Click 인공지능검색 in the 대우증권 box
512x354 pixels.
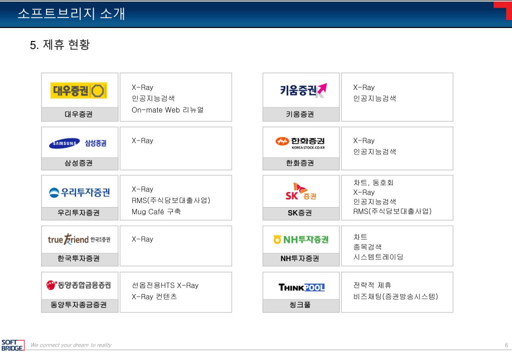click(153, 98)
